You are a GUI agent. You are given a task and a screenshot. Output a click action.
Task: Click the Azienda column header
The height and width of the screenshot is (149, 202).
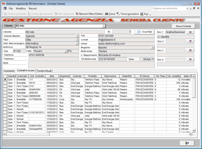coord(77,76)
